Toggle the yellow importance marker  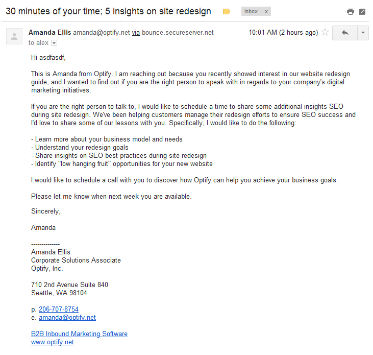tap(227, 12)
